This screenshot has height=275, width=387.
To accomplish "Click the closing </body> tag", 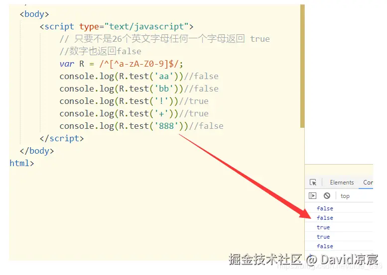I will [x=37, y=151].
